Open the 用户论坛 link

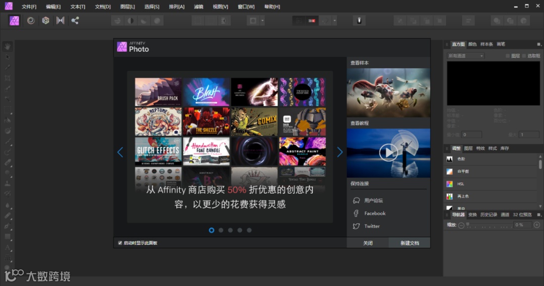click(x=373, y=201)
